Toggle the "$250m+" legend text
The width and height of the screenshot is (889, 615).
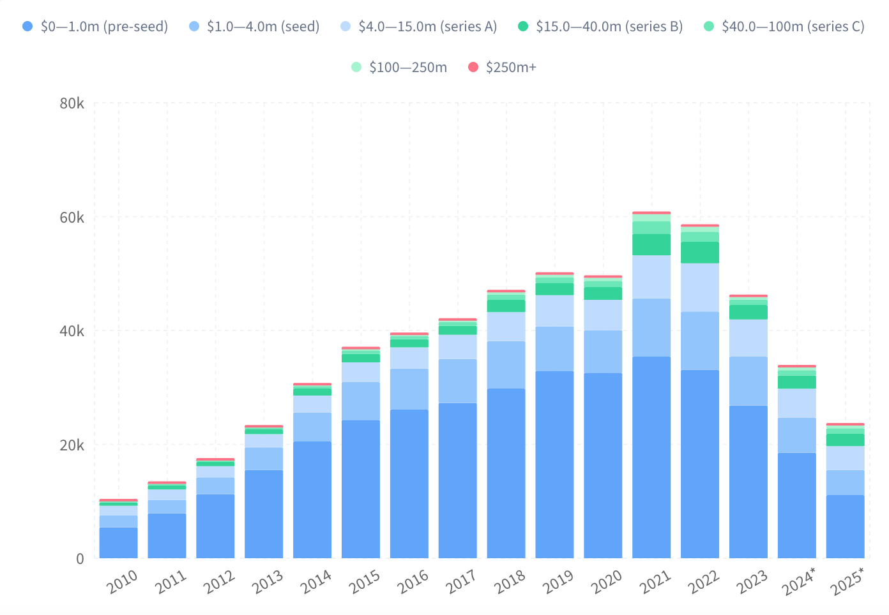click(x=511, y=67)
